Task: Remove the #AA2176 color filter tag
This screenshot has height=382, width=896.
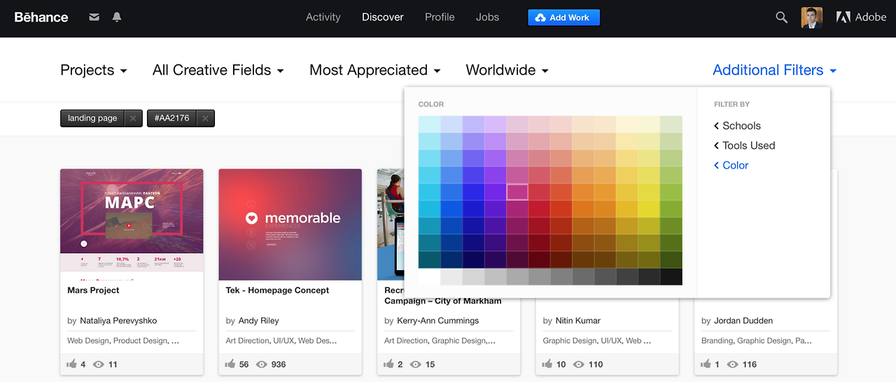Action: tap(205, 118)
